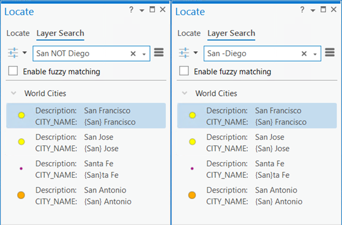This screenshot has height=225, width=342.
Task: Switch to Layer Search tab in right pane
Action: 231,34
